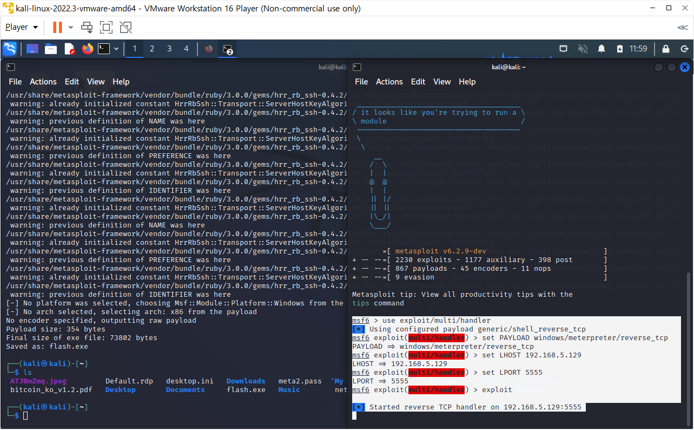Open Actions menu in left terminal
The width and height of the screenshot is (694, 430).
pyautogui.click(x=43, y=82)
